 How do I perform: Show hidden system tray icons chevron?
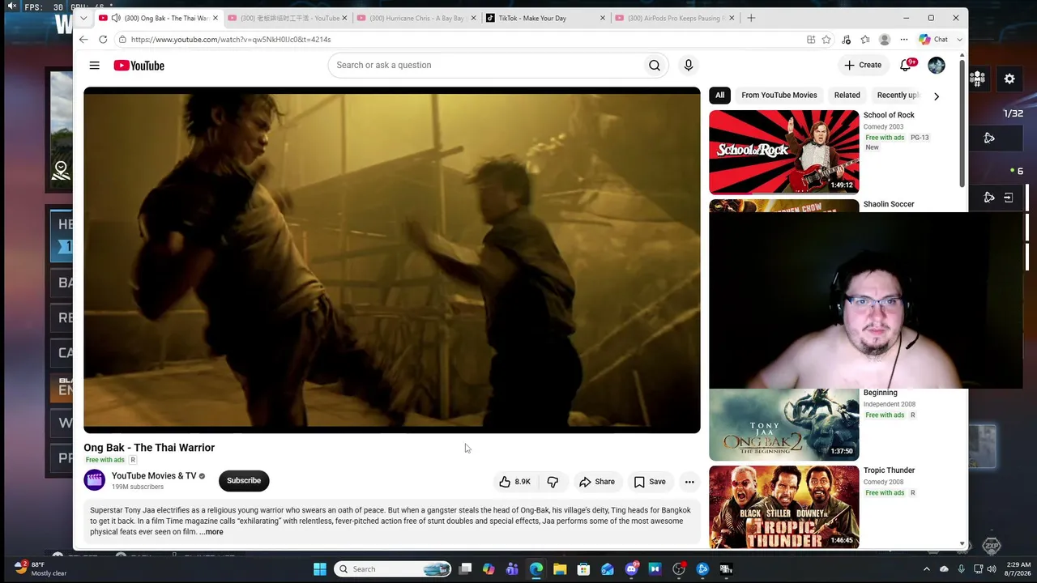click(x=927, y=569)
